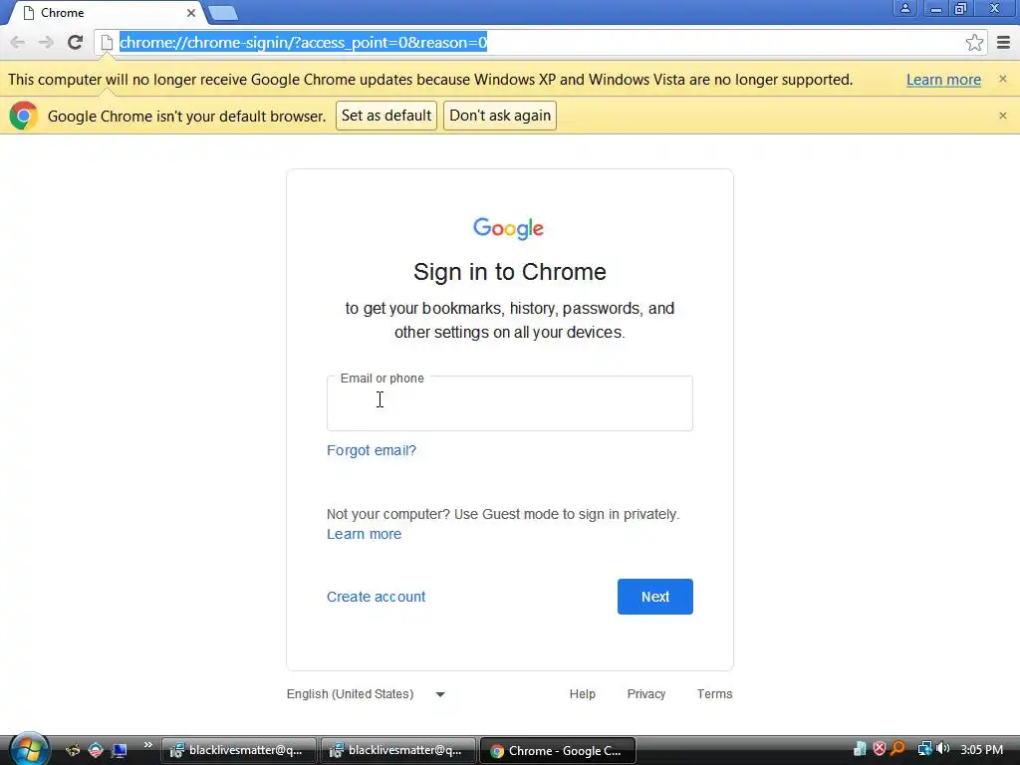Select Chrome - Google C... taskbar button

click(x=558, y=751)
